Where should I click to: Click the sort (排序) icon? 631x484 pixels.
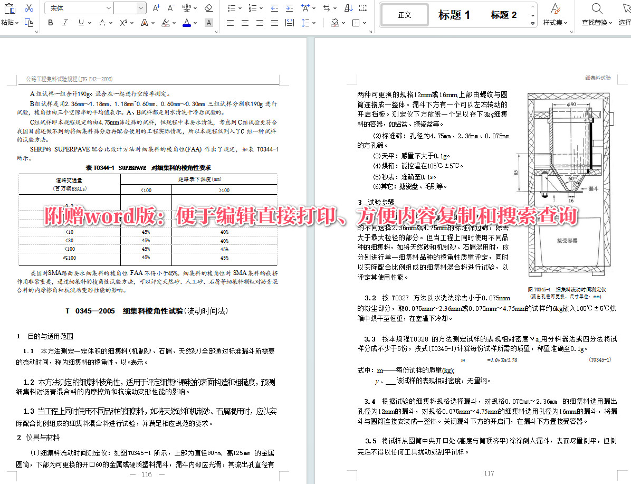tap(348, 8)
